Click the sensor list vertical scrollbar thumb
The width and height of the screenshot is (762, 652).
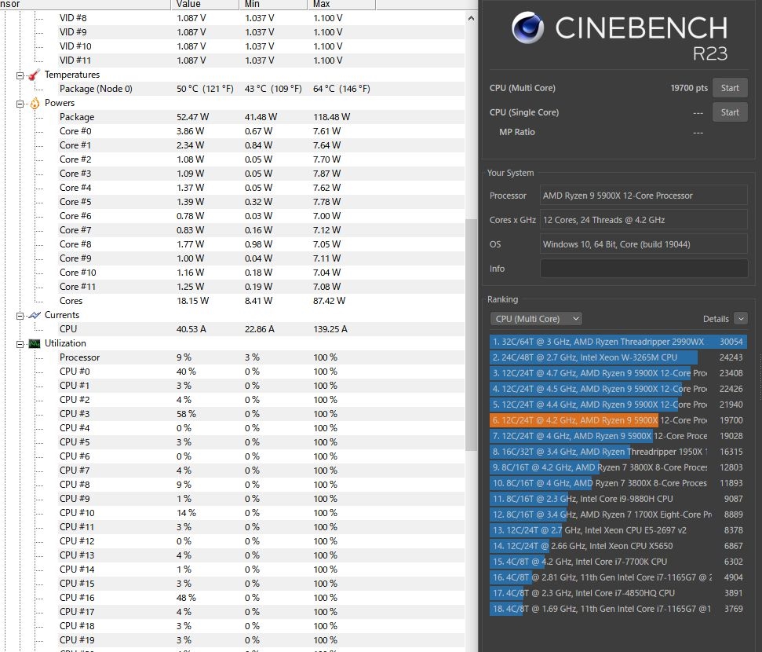471,335
